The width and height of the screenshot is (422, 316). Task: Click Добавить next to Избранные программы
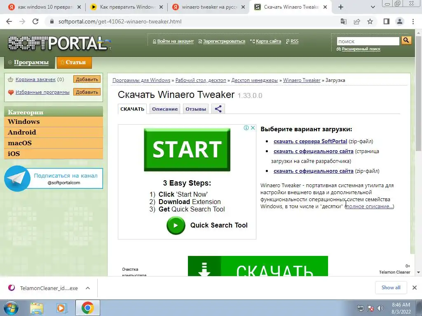(x=87, y=92)
